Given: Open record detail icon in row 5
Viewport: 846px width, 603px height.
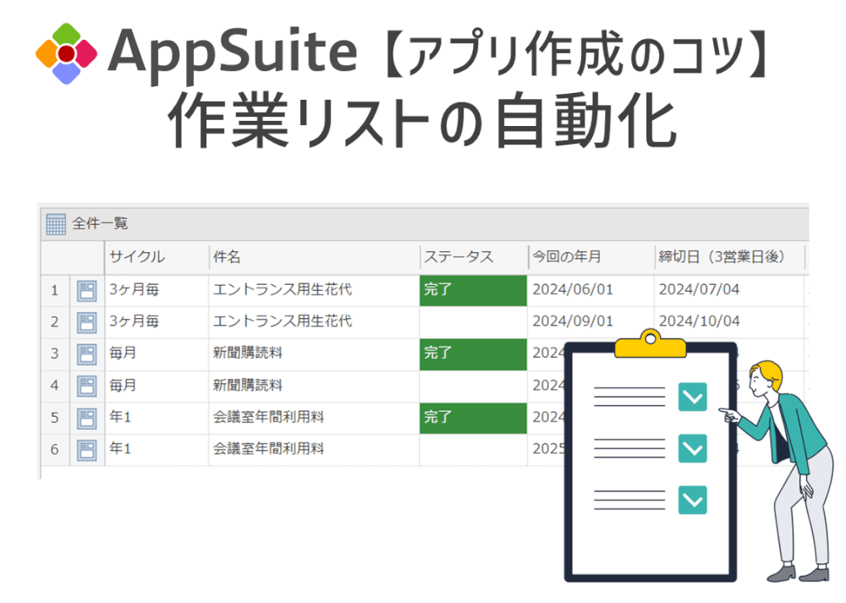Looking at the screenshot, I should point(87,418).
